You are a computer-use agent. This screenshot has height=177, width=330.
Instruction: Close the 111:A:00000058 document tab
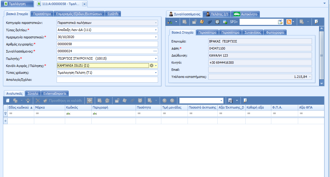tap(84, 4)
